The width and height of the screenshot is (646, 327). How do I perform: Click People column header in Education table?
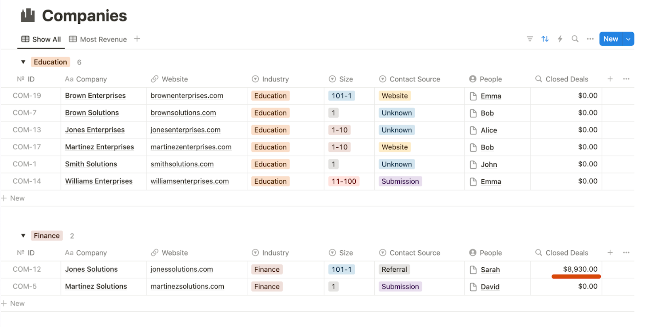coord(485,79)
